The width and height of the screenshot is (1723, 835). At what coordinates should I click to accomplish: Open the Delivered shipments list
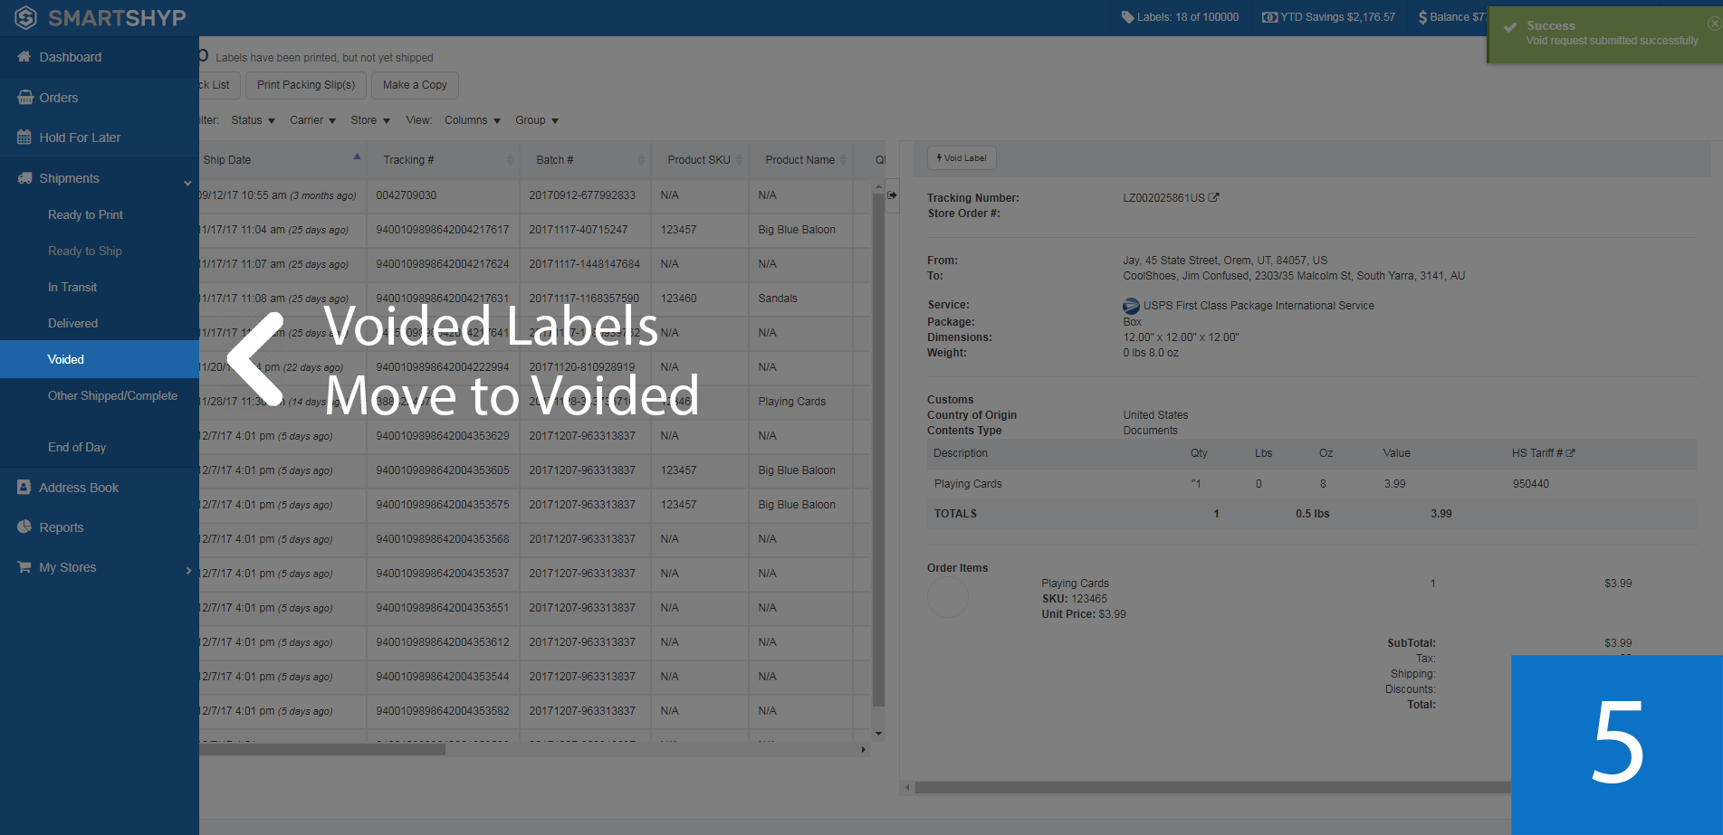[72, 323]
